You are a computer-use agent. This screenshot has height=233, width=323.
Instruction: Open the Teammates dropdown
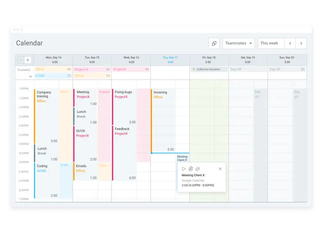[x=238, y=43]
